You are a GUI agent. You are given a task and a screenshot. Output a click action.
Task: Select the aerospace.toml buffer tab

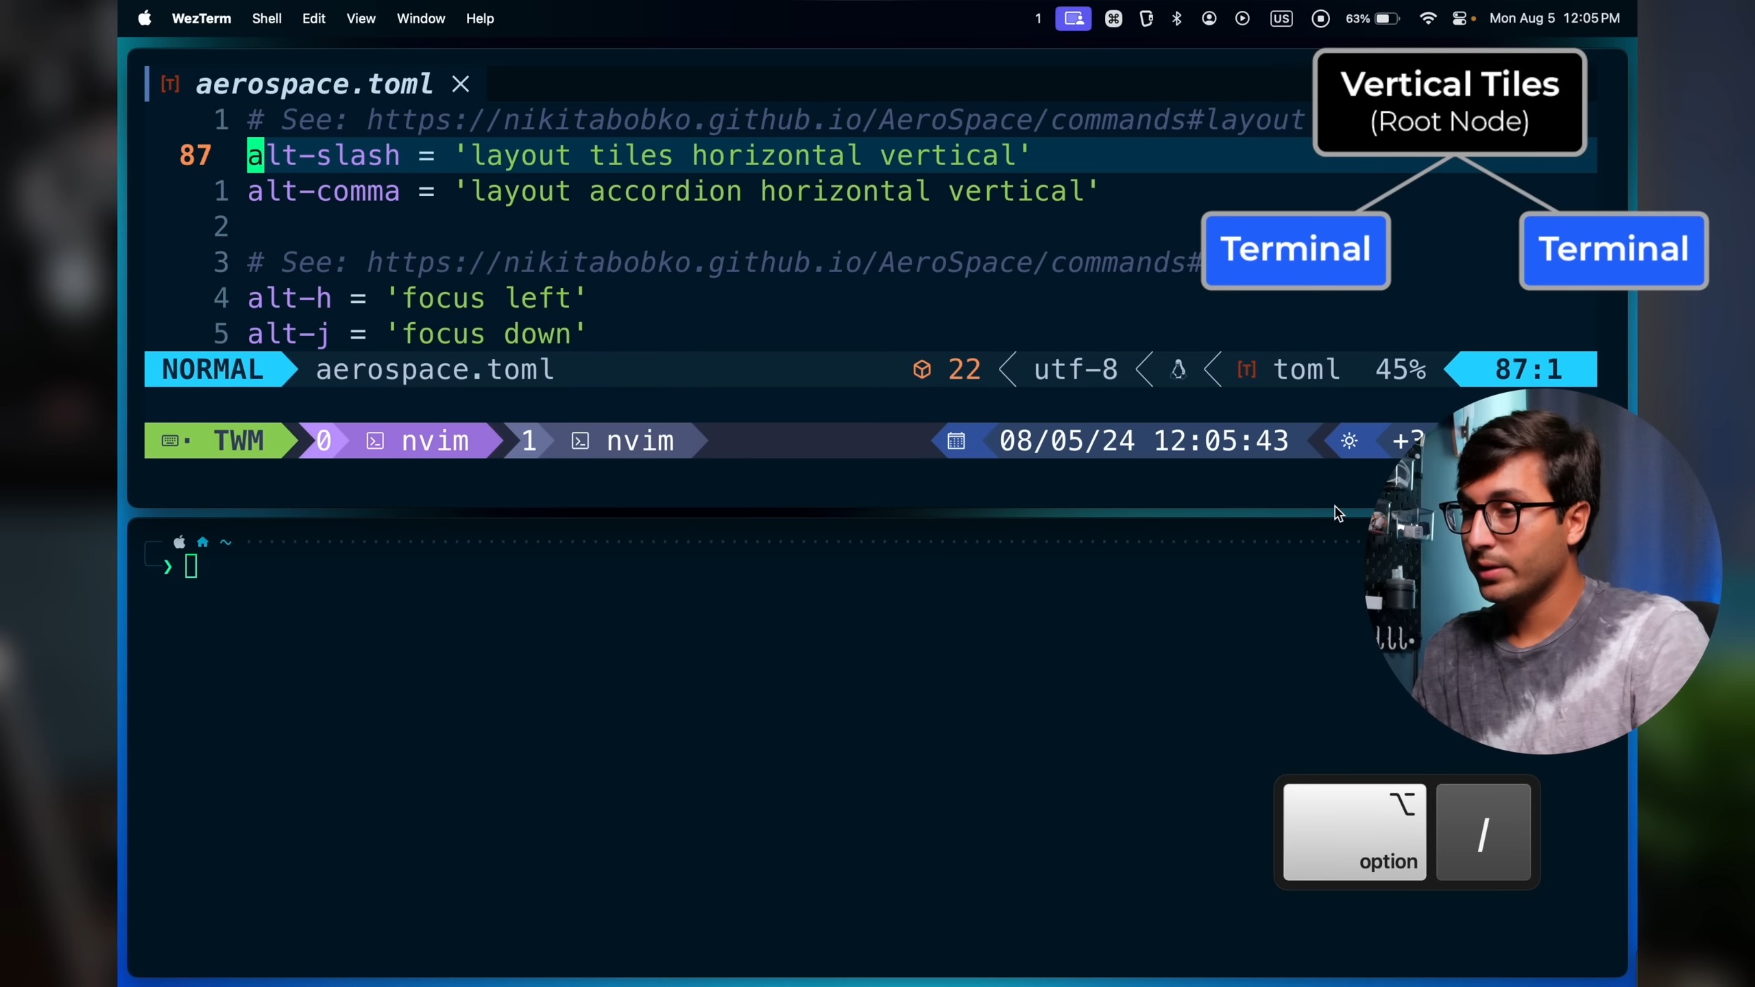314,84
